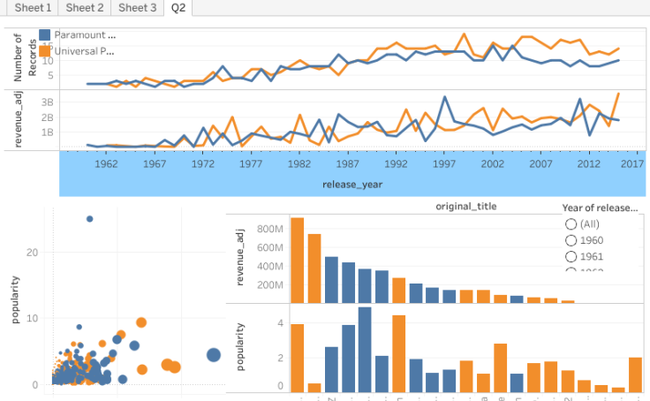The image size is (650, 401).
Task: Pick the 1961 release year radio button
Action: pyautogui.click(x=571, y=257)
